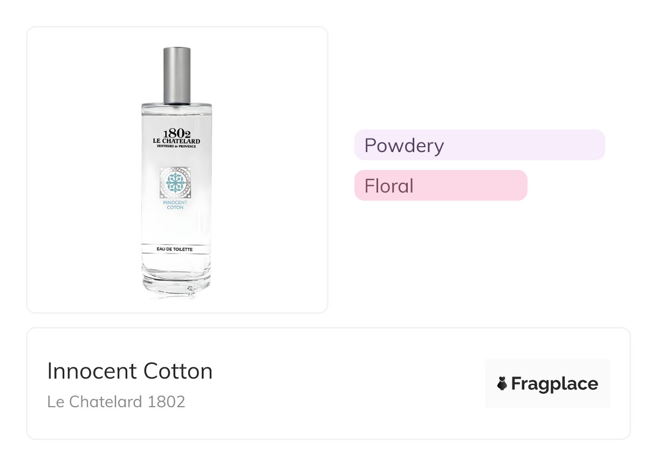Click the LE CHATELARD text on the bottle
Screen dimensions: 657x466
click(176, 141)
